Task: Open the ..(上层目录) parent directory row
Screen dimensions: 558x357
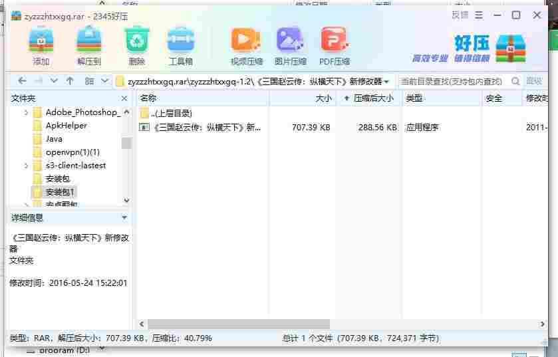Action: tap(171, 114)
